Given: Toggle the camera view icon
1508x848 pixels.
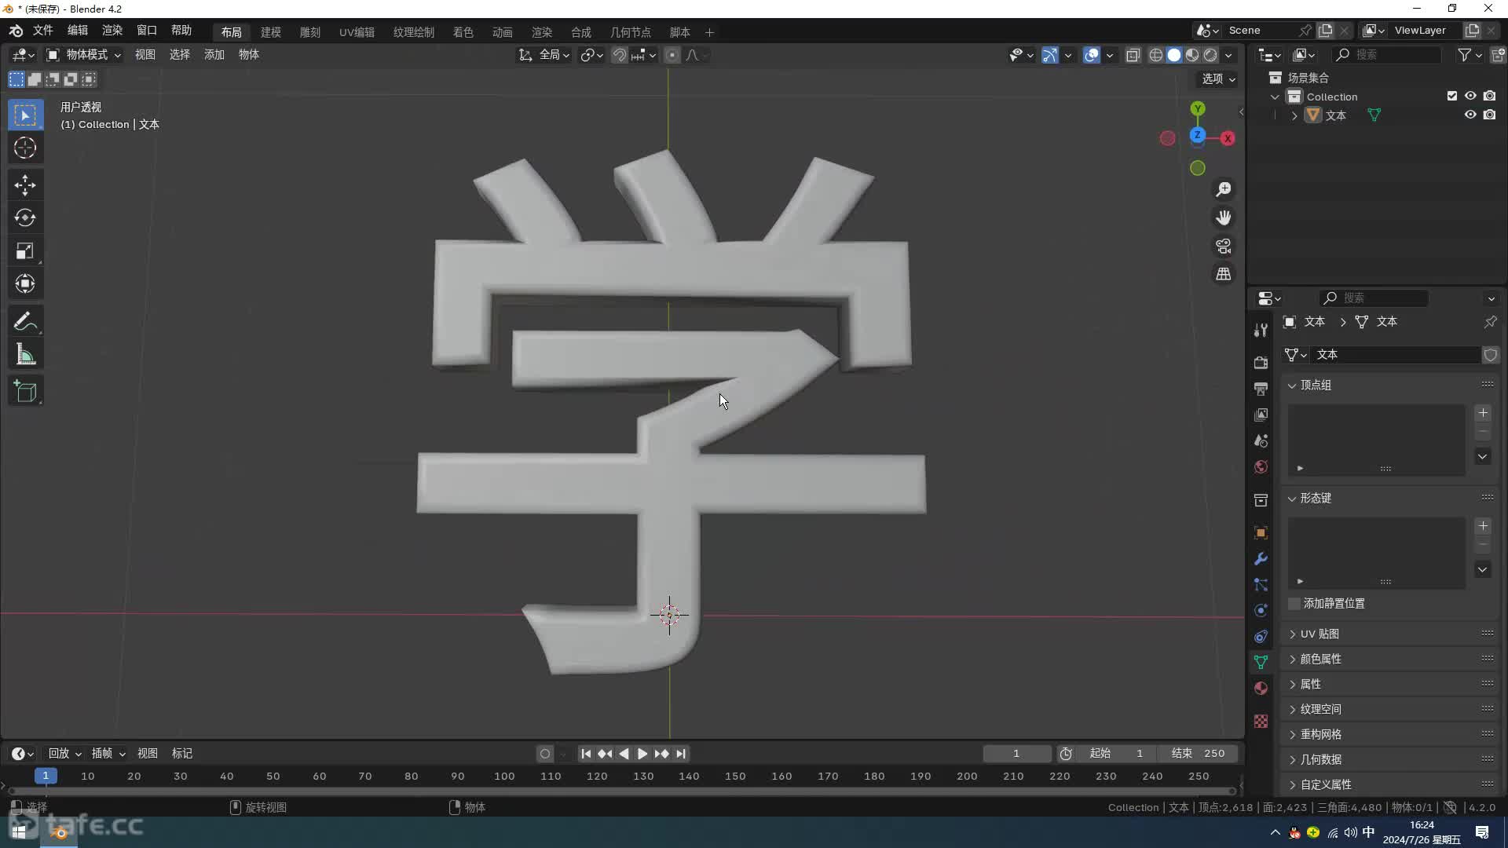Looking at the screenshot, I should (1224, 246).
